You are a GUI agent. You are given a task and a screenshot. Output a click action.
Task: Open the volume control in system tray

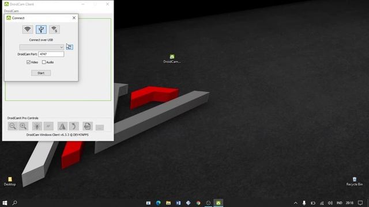(330, 203)
